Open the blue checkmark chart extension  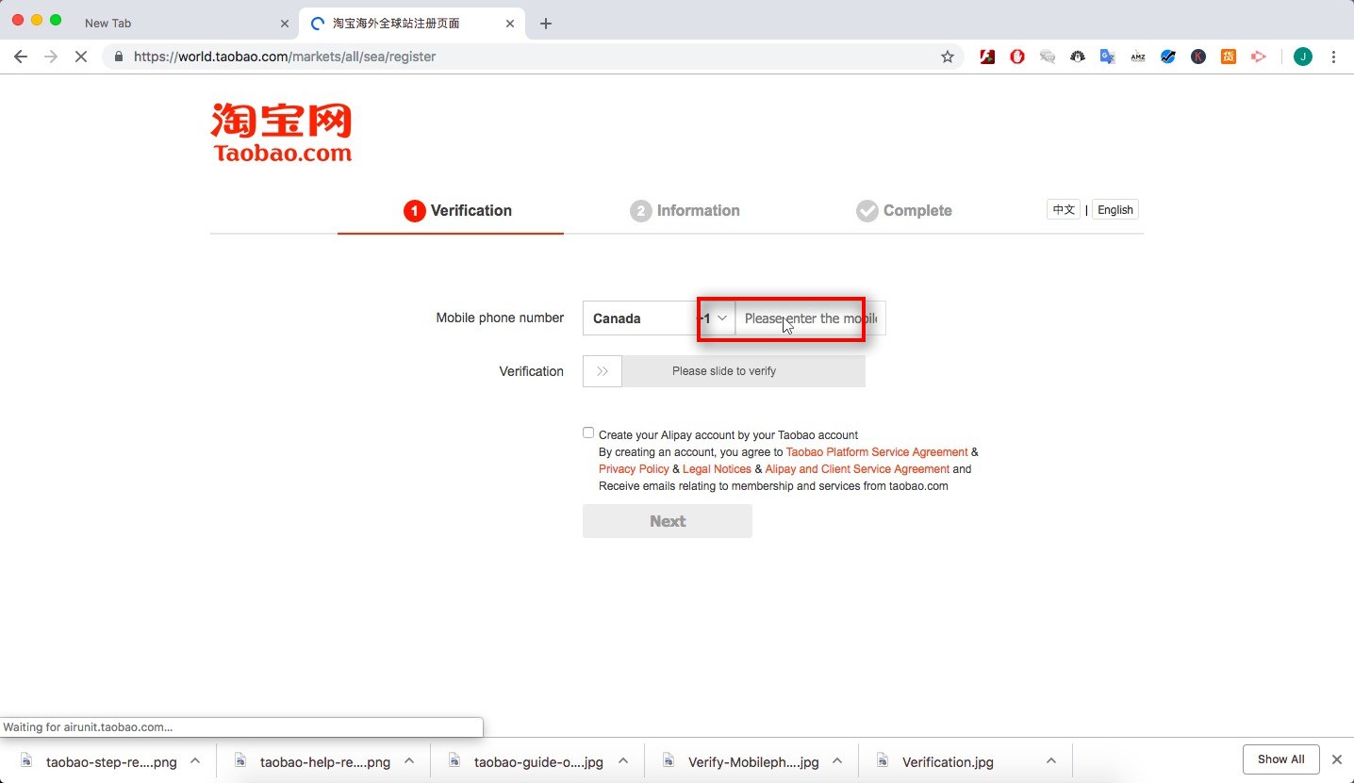point(1168,57)
